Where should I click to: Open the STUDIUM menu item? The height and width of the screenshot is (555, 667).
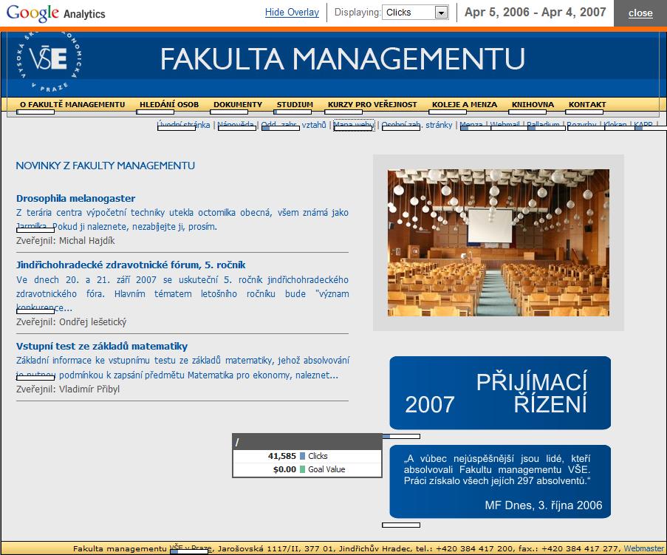pyautogui.click(x=295, y=104)
